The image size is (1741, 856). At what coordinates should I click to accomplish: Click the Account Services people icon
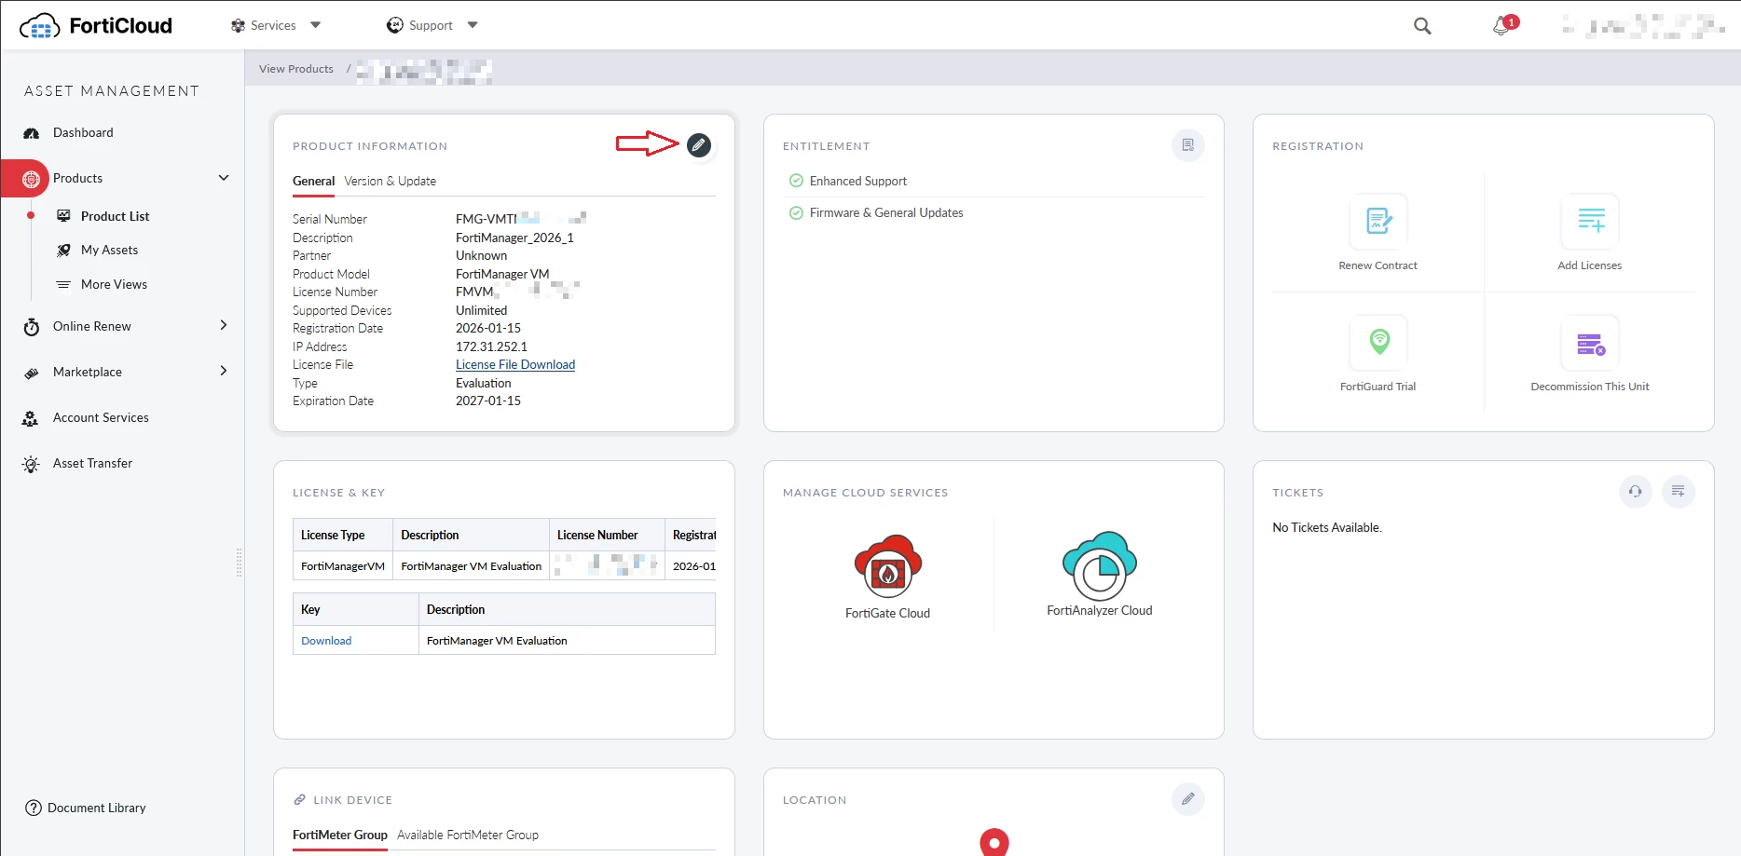tap(31, 418)
